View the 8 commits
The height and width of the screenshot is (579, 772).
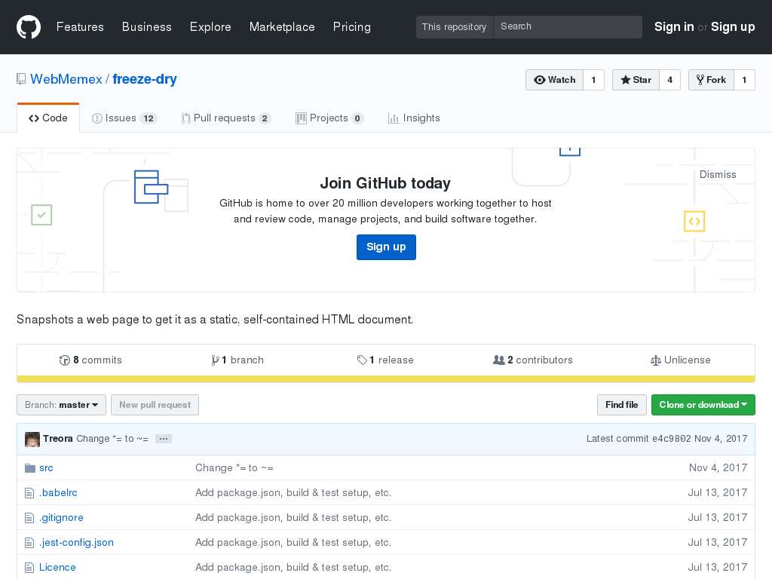[90, 360]
